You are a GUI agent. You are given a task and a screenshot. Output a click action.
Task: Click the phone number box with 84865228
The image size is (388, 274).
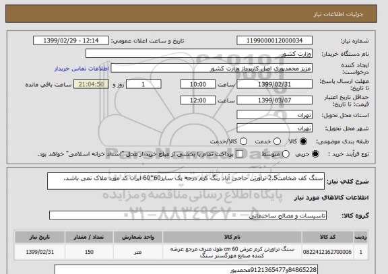pyautogui.click(x=186, y=269)
